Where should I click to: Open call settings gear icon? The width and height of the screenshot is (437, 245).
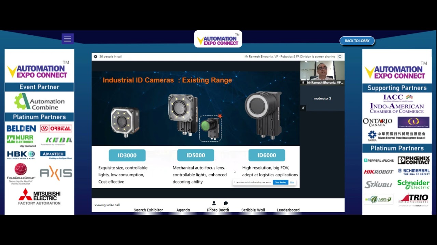[96, 57]
